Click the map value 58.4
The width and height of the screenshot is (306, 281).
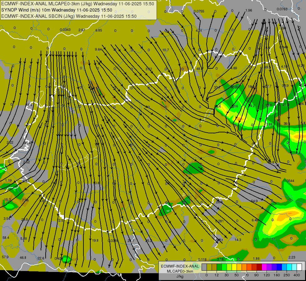pyautogui.click(x=6, y=238)
